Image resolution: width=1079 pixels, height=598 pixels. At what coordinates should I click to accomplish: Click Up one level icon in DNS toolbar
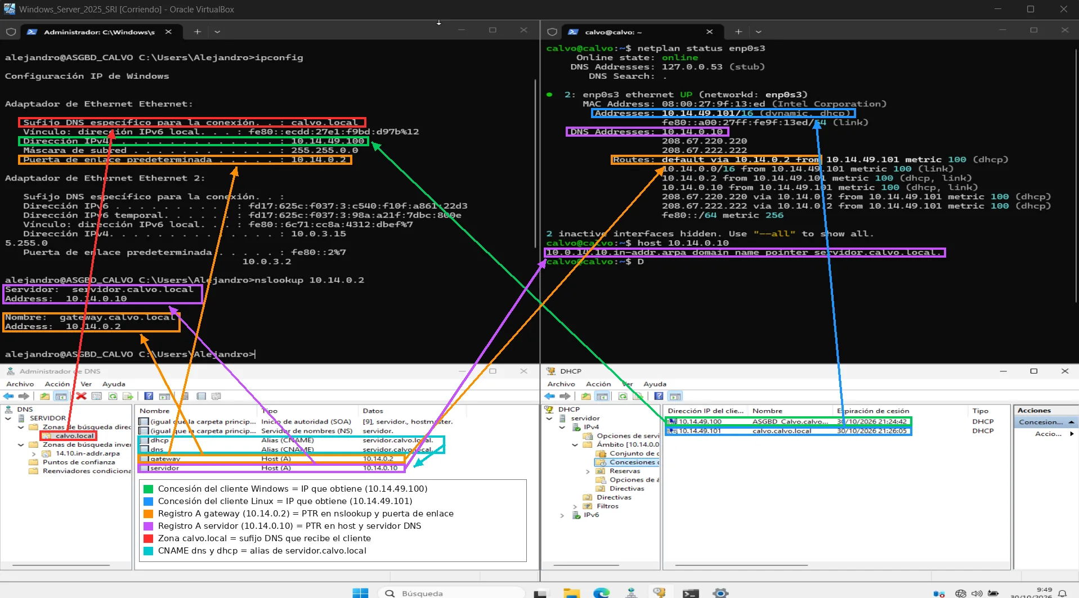point(45,396)
